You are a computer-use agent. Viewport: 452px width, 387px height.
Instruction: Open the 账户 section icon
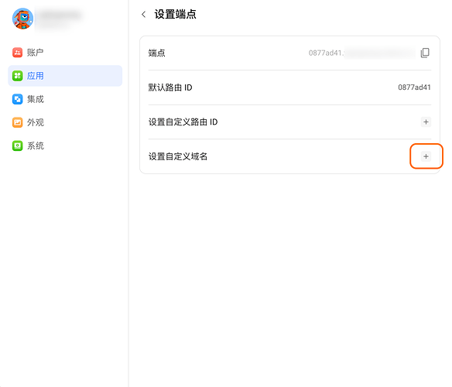pyautogui.click(x=17, y=53)
